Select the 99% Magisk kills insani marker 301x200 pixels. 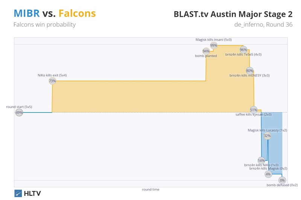click(x=214, y=45)
